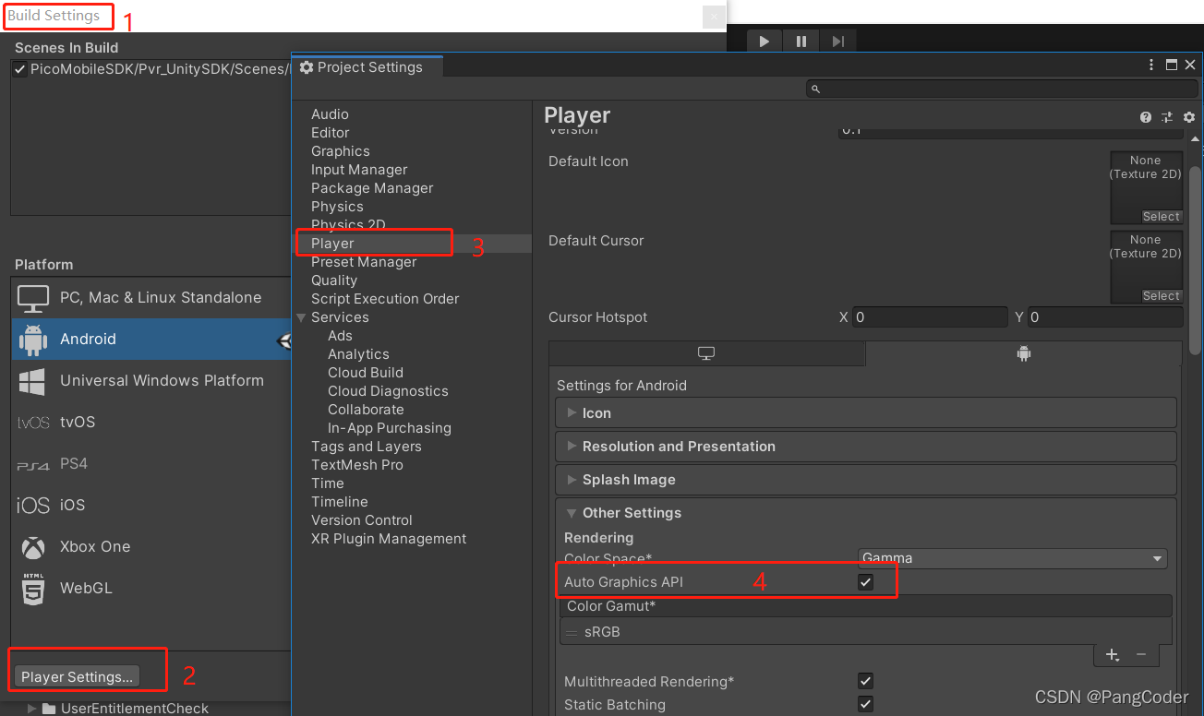Remove a Color Gamut with minus button
This screenshot has width=1204, height=716.
tap(1141, 655)
